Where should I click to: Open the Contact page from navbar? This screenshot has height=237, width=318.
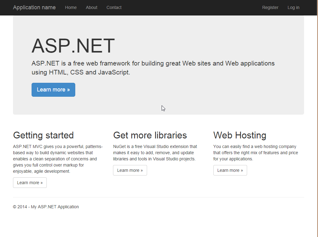pos(114,7)
